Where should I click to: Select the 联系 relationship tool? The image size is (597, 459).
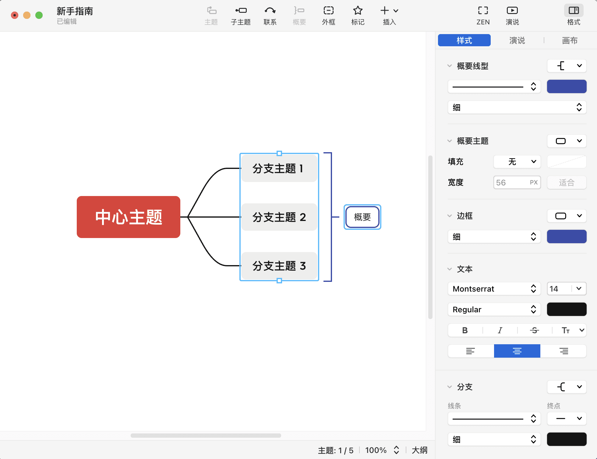point(270,15)
